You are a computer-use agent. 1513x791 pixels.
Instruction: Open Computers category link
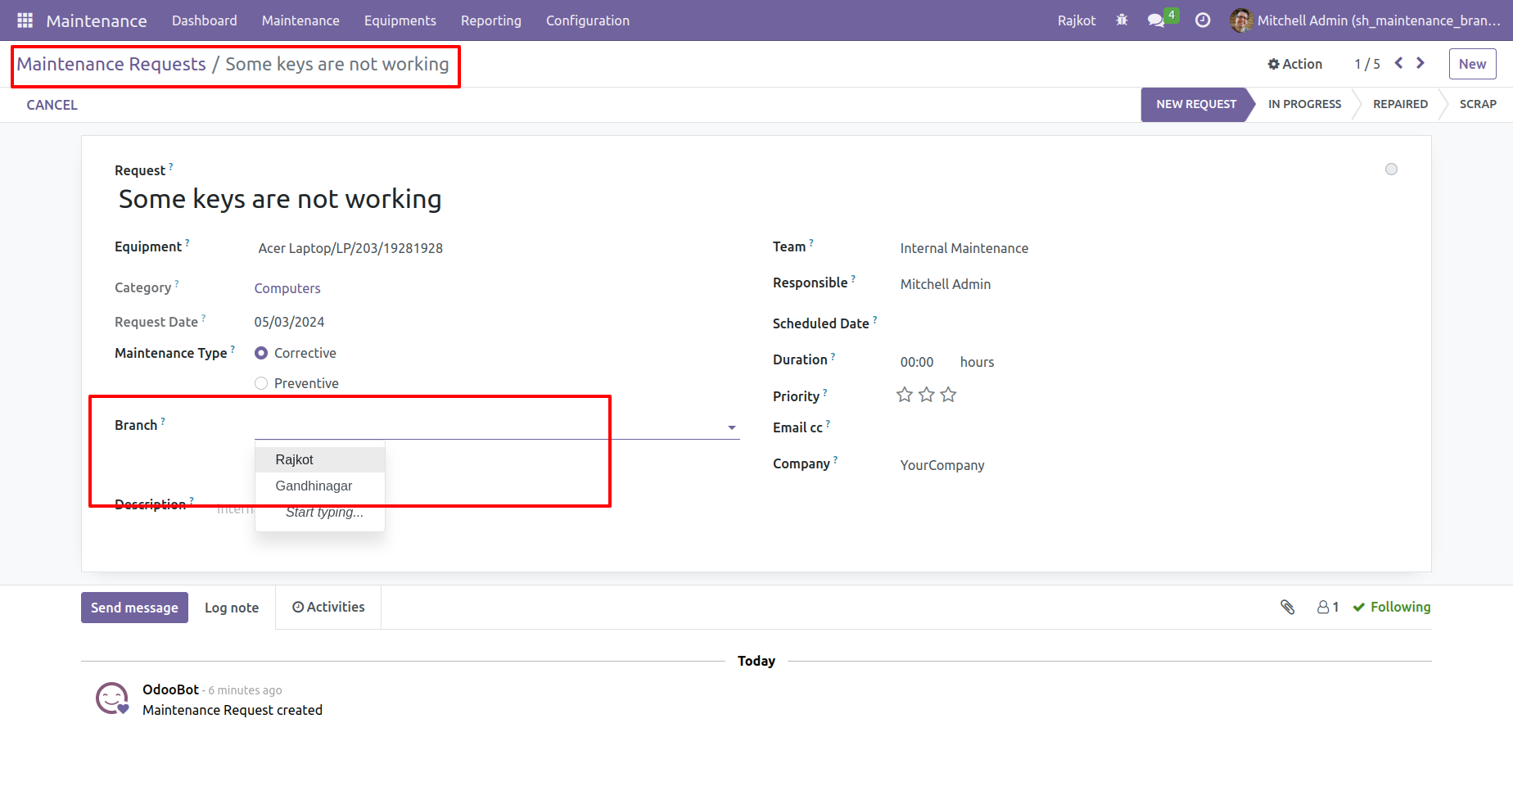click(x=287, y=288)
